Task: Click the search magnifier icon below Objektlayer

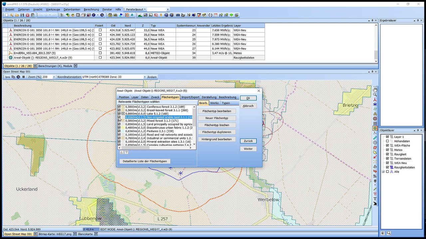Action: point(388,233)
